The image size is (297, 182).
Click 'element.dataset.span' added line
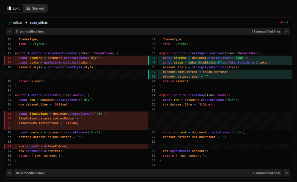click(185, 76)
